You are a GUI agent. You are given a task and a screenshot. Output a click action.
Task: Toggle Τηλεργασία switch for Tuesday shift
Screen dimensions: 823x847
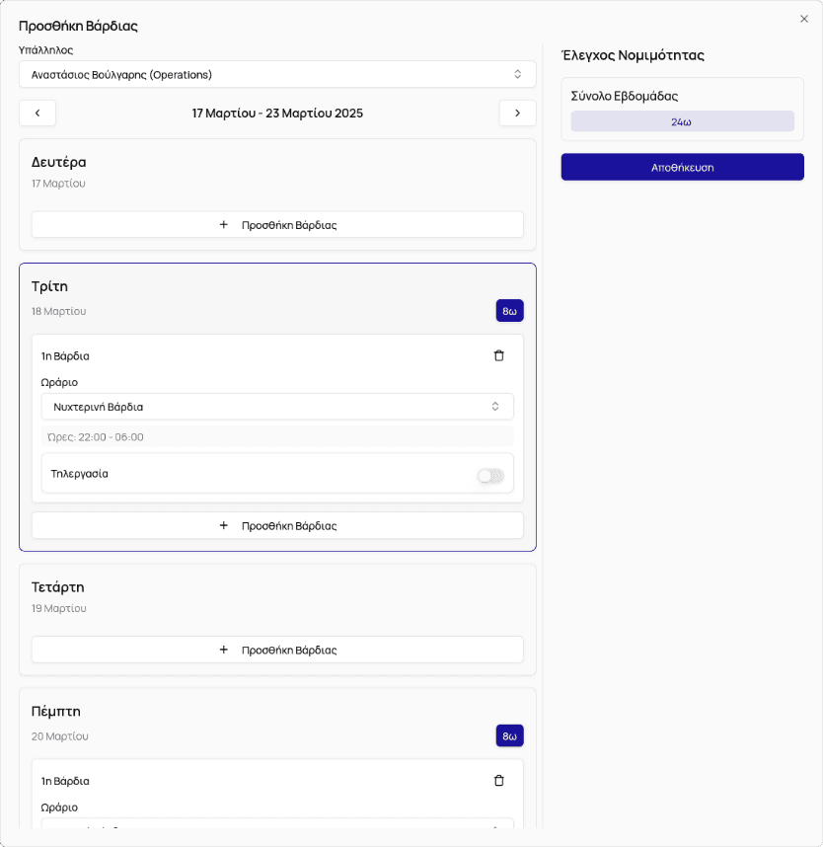point(490,476)
